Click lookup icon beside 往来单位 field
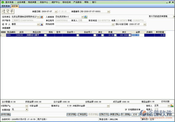Image resolution: width=175 pixels, height=122 pixels. [42, 17]
